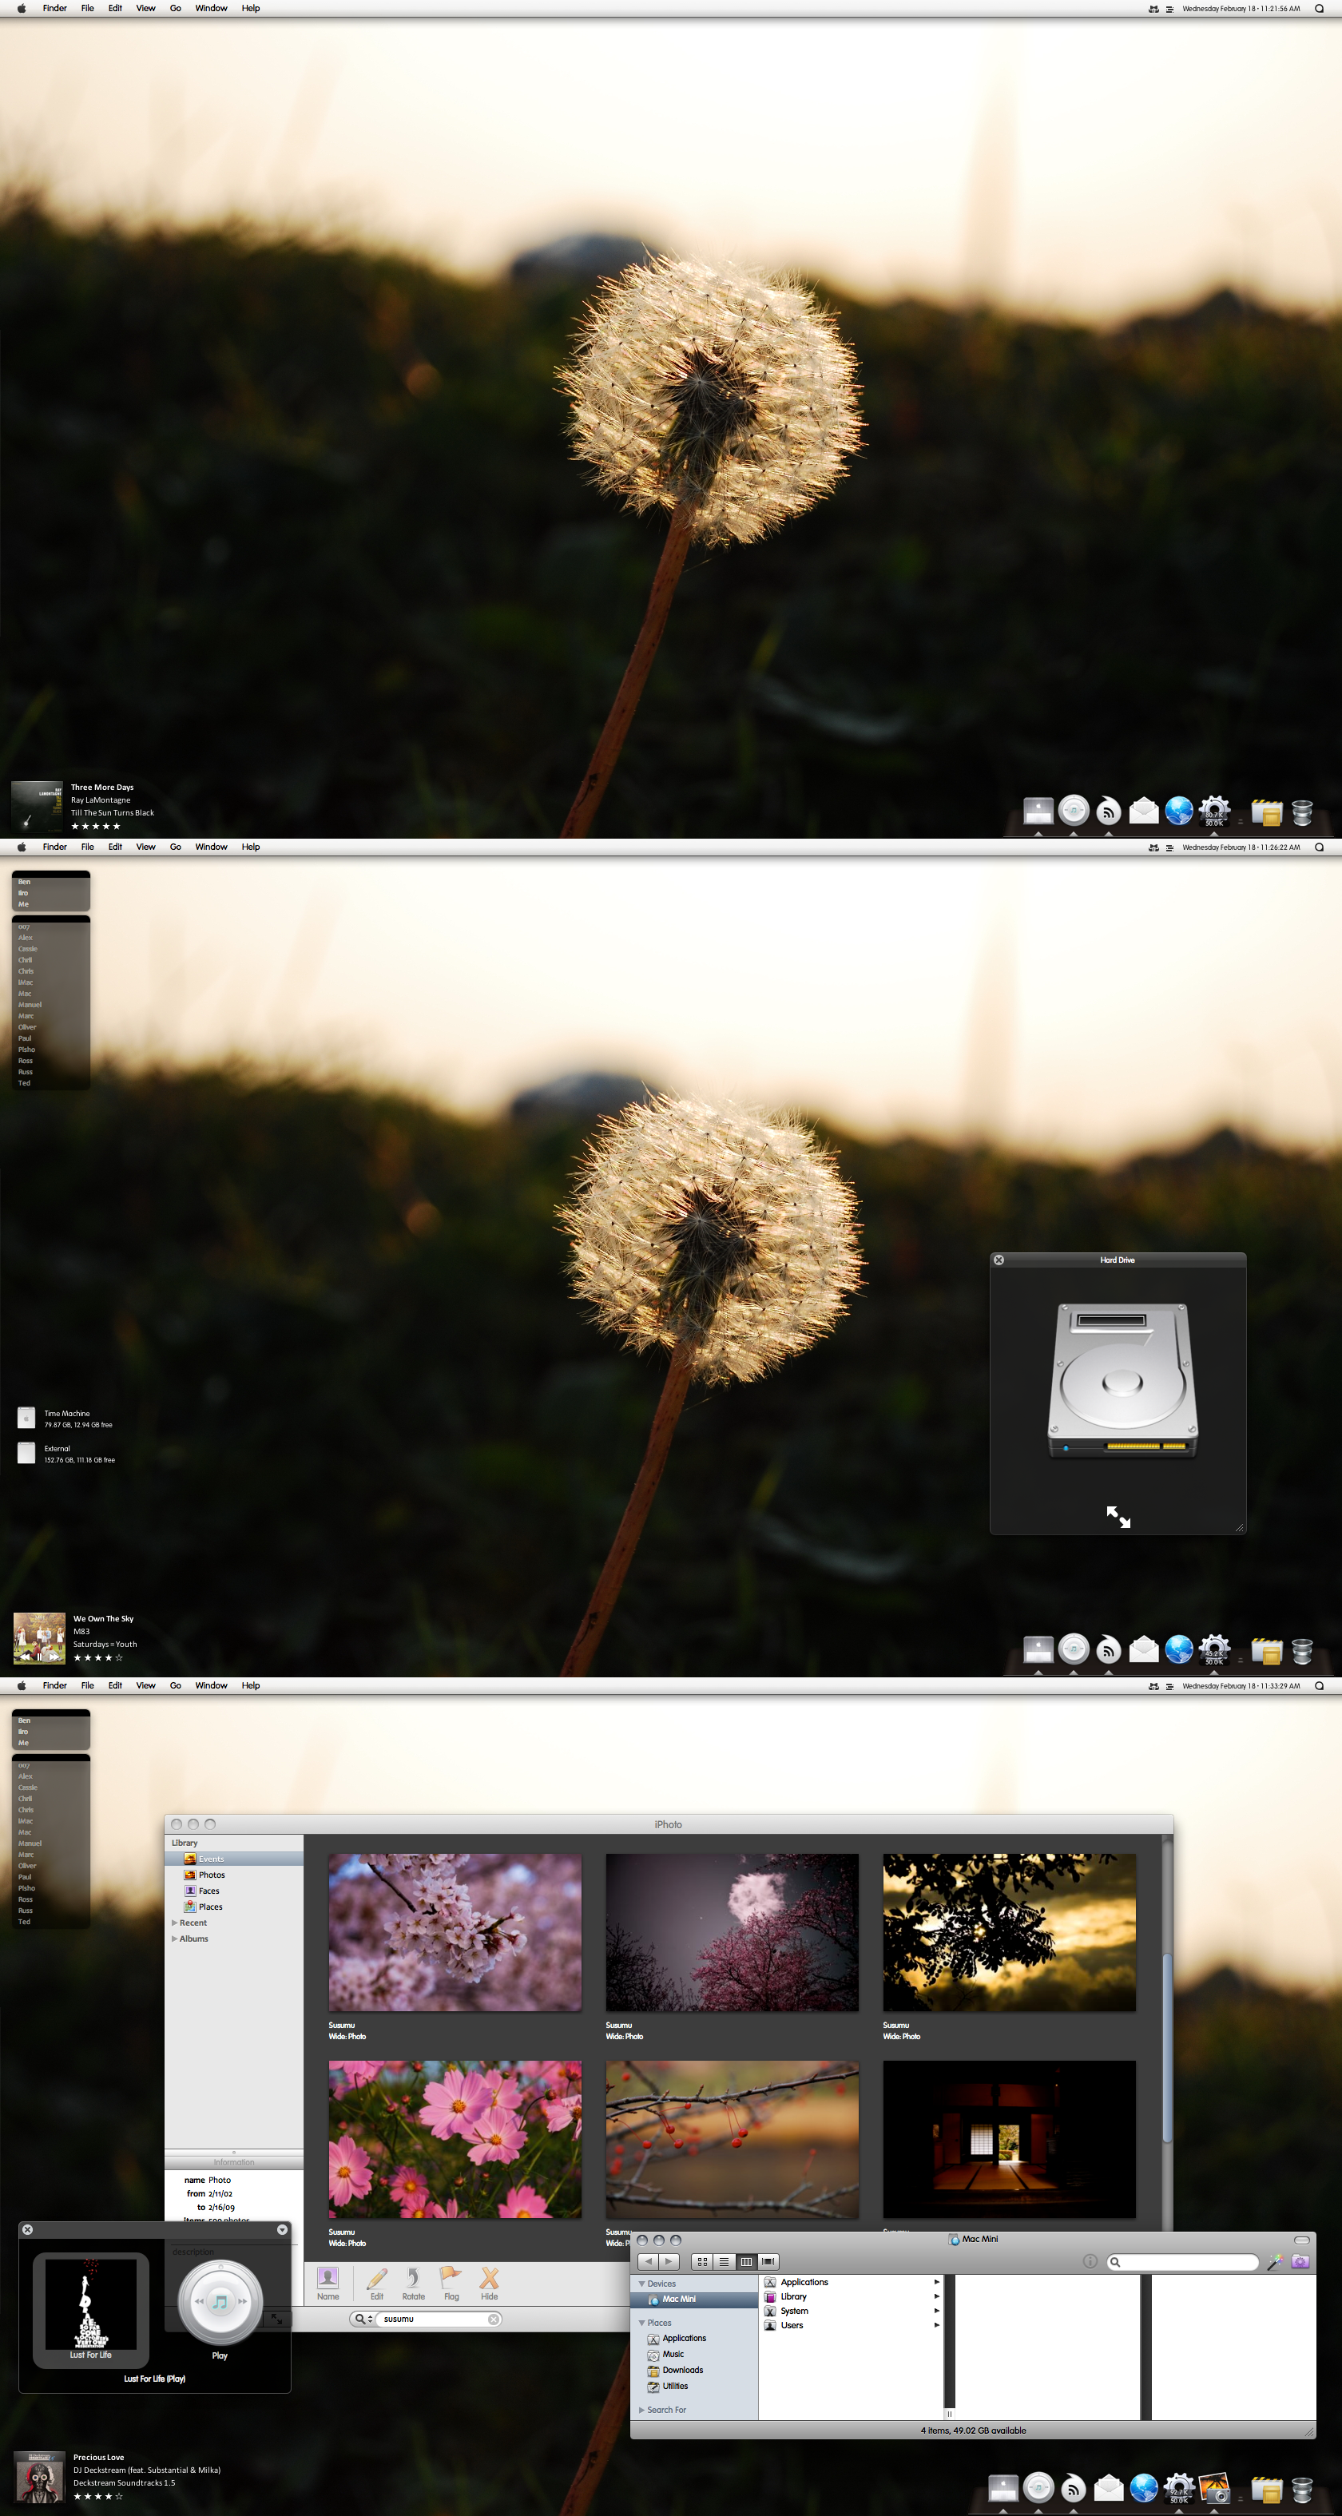
Task: Expand Albums in iPhoto sidebar
Action: coord(175,1939)
